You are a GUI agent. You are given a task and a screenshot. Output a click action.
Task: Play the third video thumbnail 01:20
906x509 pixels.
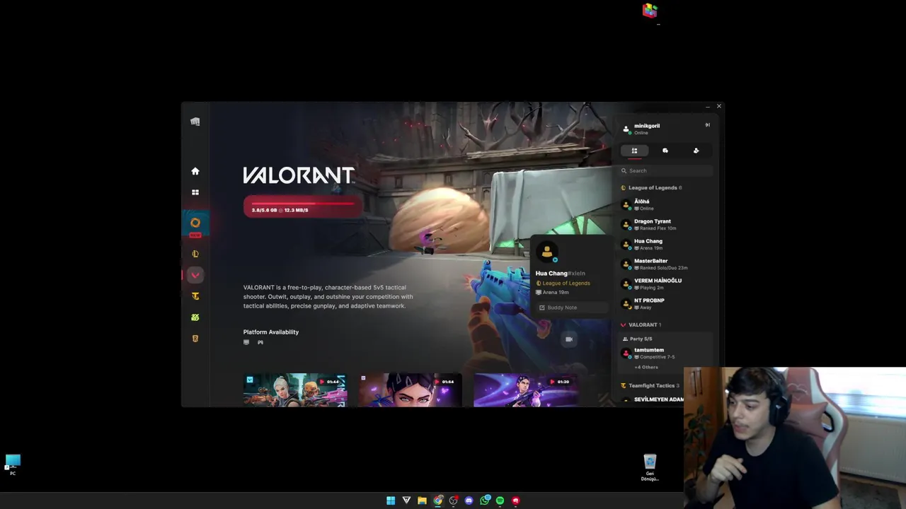point(525,390)
